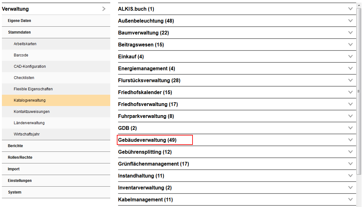364x207 pixels.
Task: Expand Außenbeleuchtung section chevron
Action: [x=350, y=21]
